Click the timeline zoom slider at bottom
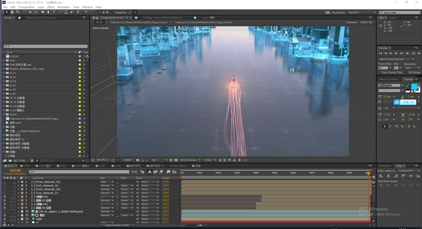Viewport: 422px width, 229px height. point(191,225)
